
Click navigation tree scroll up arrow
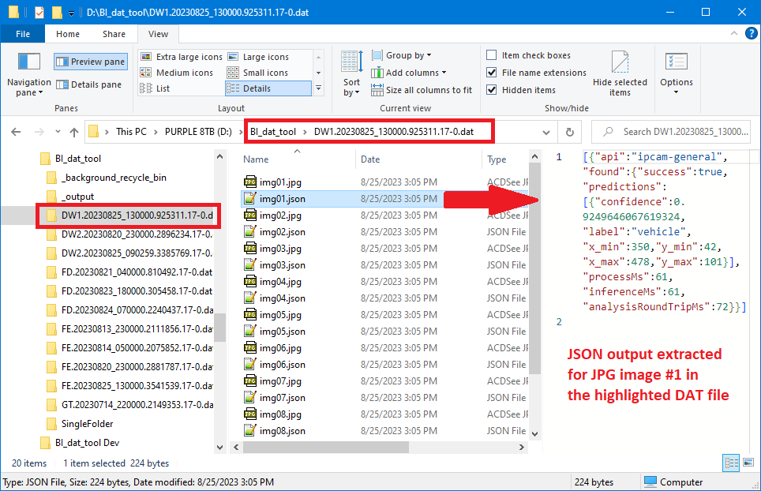(x=219, y=156)
